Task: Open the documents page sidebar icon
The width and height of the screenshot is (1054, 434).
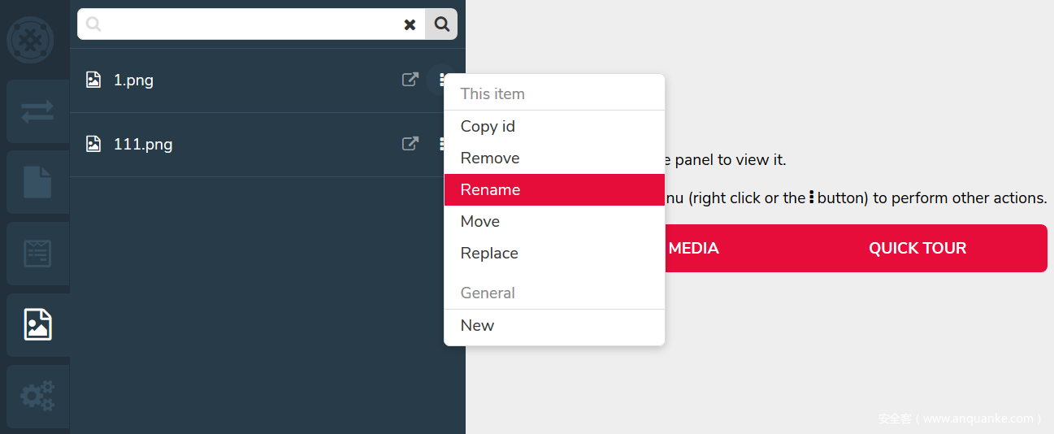Action: tap(37, 182)
